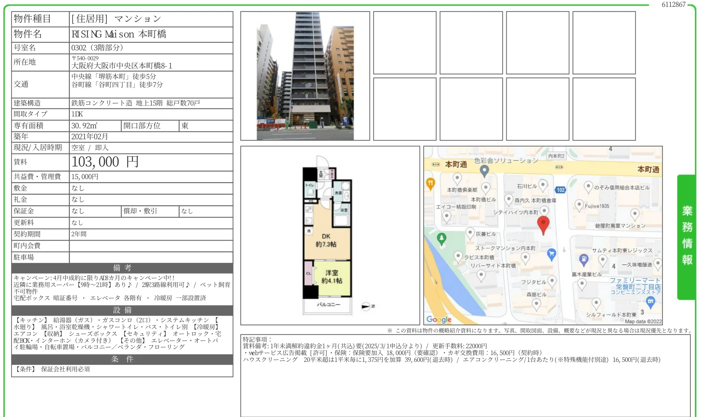
Task: Open the building exterior photo
Action: coord(305,76)
